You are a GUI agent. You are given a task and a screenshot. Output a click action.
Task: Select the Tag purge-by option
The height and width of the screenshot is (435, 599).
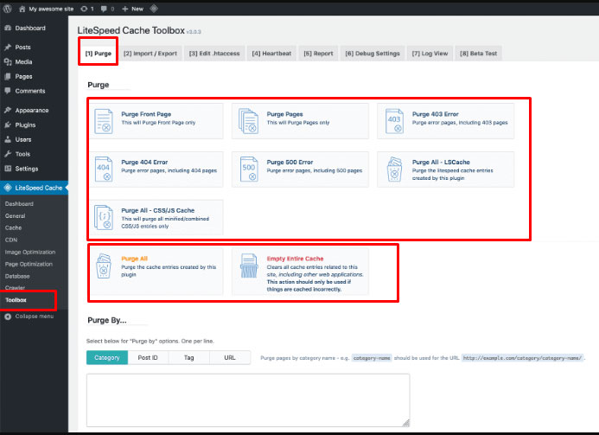(x=188, y=358)
